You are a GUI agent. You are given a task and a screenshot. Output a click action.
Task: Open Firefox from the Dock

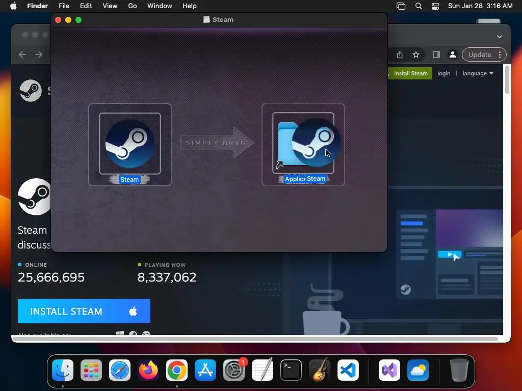148,370
